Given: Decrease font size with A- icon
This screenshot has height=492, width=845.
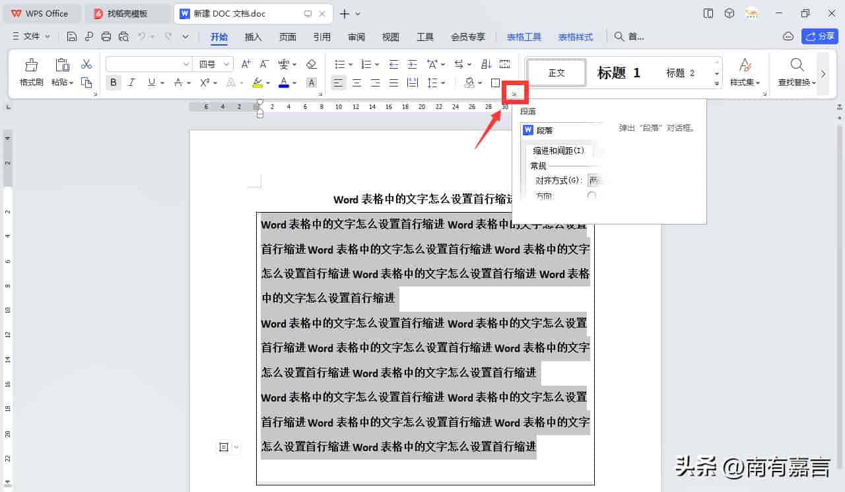Looking at the screenshot, I should (264, 64).
